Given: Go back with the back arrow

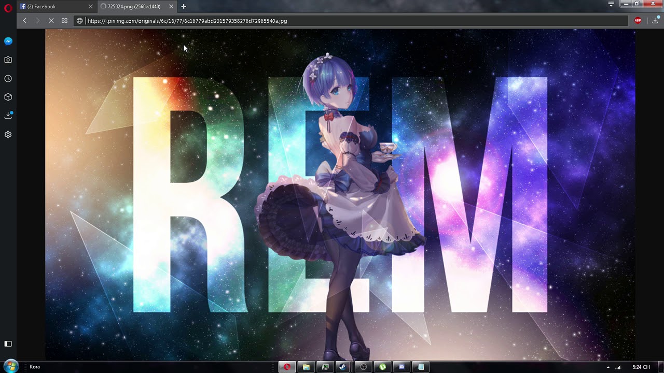Looking at the screenshot, I should coord(24,21).
